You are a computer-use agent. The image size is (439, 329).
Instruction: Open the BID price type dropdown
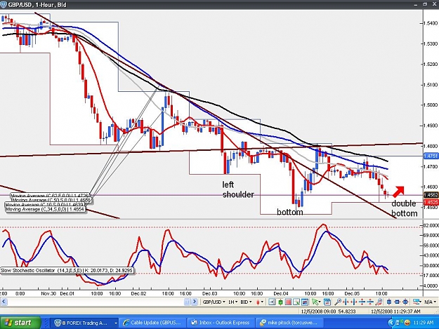tap(246, 302)
